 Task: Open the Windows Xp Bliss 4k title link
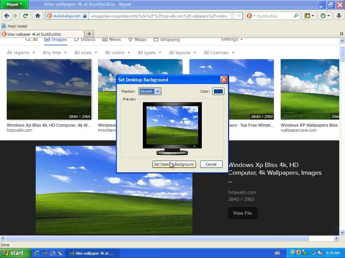(275, 169)
